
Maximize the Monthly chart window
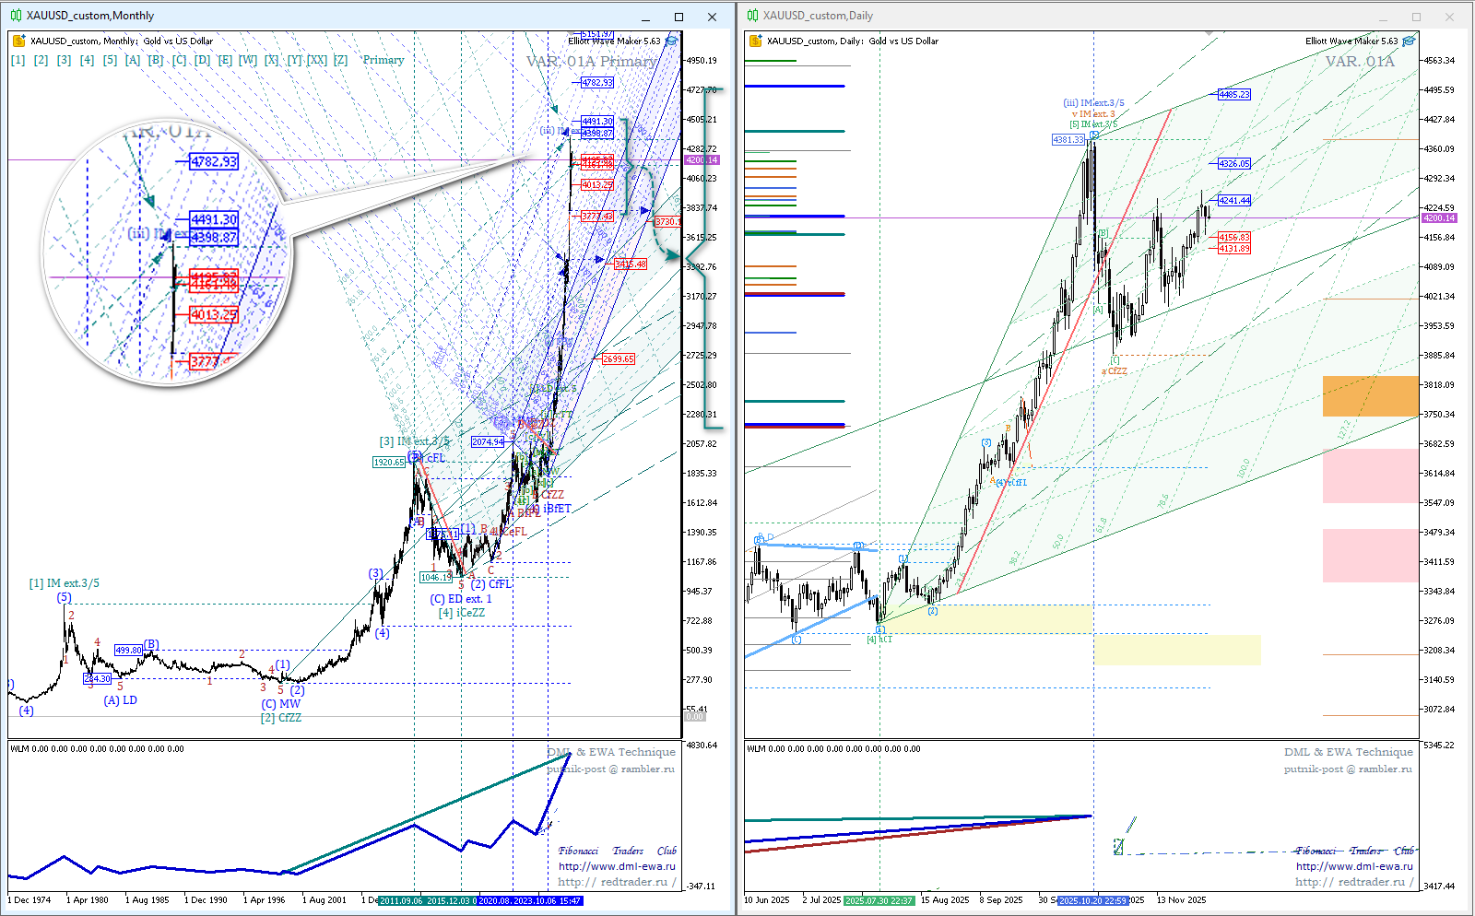pos(678,17)
